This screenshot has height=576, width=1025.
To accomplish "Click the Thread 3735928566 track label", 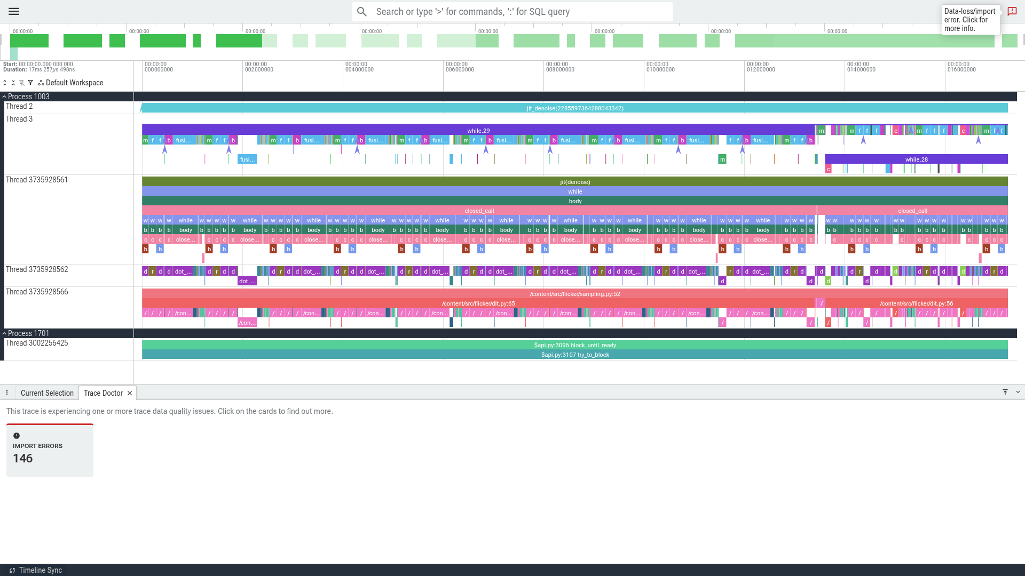I will pos(37,292).
